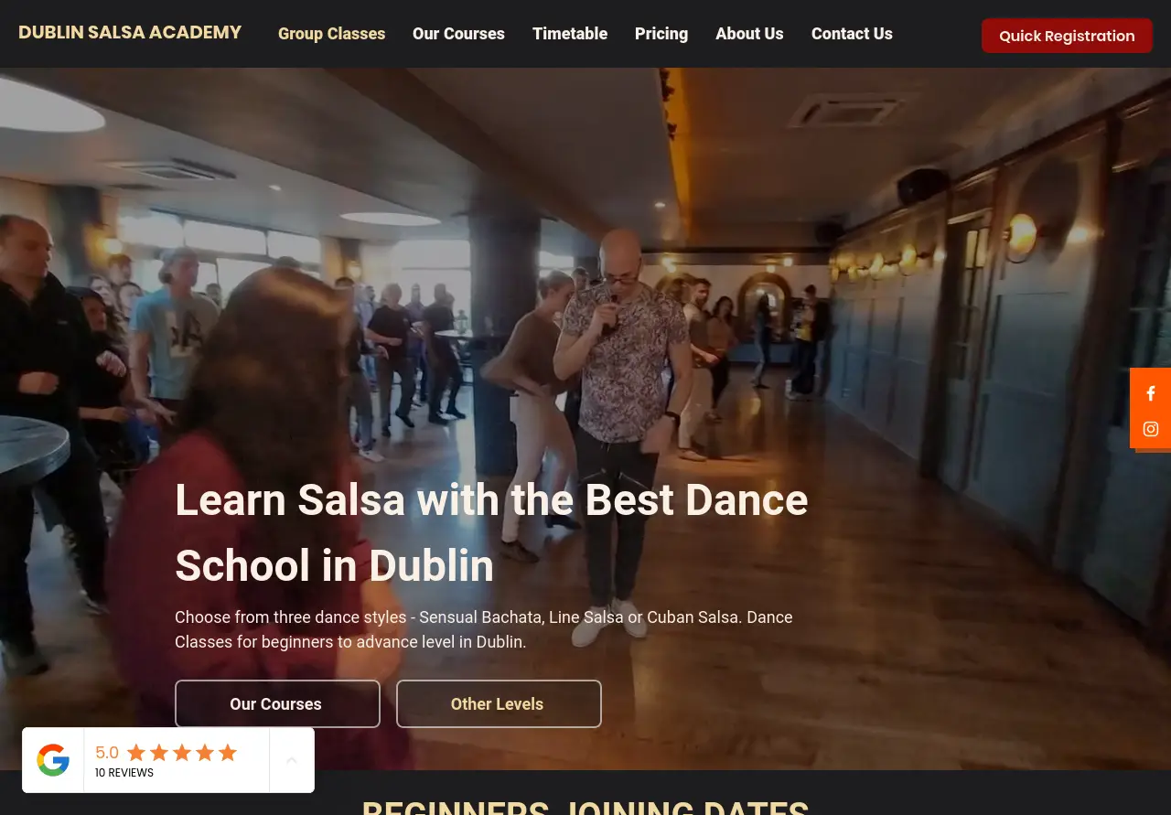Open the Our Courses navigation dropdown
The image size is (1171, 815).
click(458, 34)
